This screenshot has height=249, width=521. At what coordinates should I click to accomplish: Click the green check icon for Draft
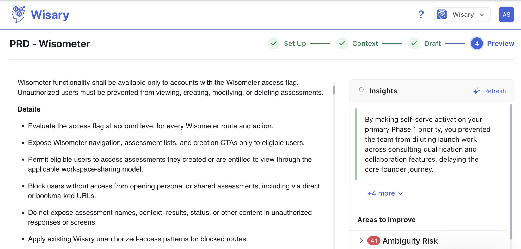pyautogui.click(x=414, y=43)
